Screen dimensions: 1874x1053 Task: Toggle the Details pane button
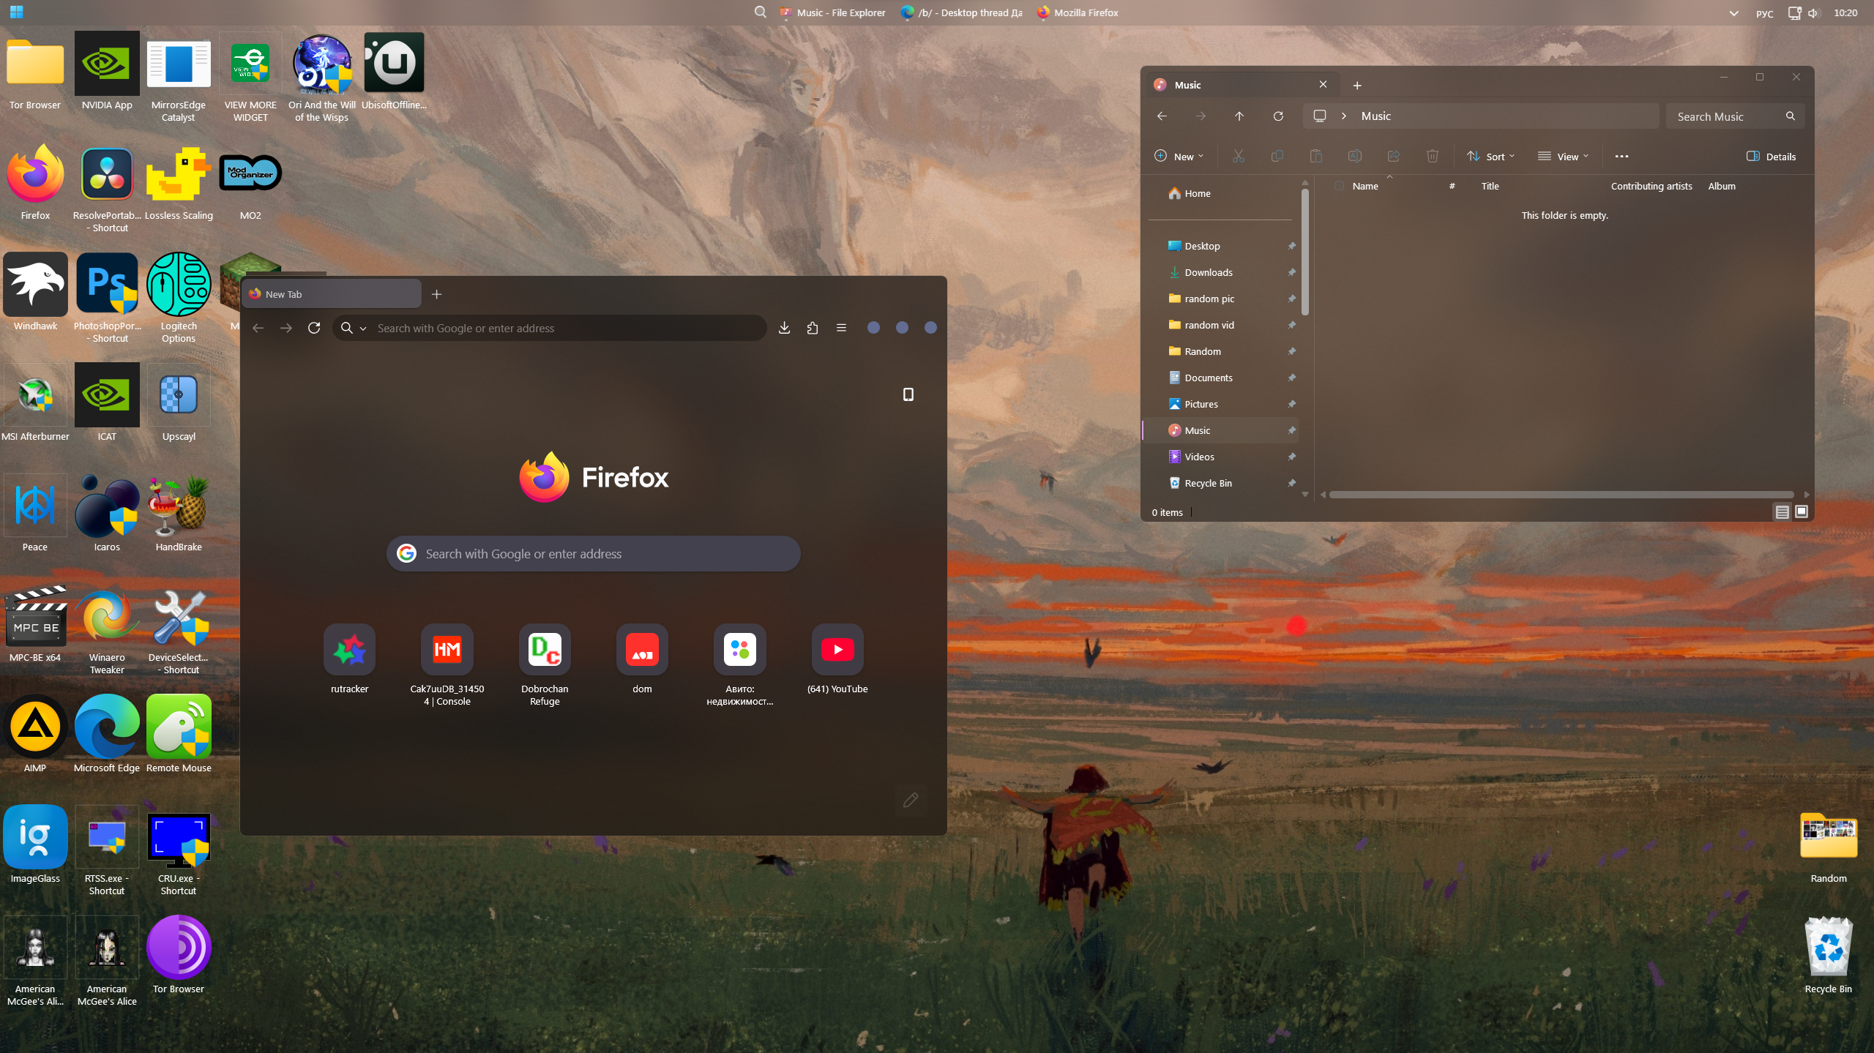point(1771,157)
